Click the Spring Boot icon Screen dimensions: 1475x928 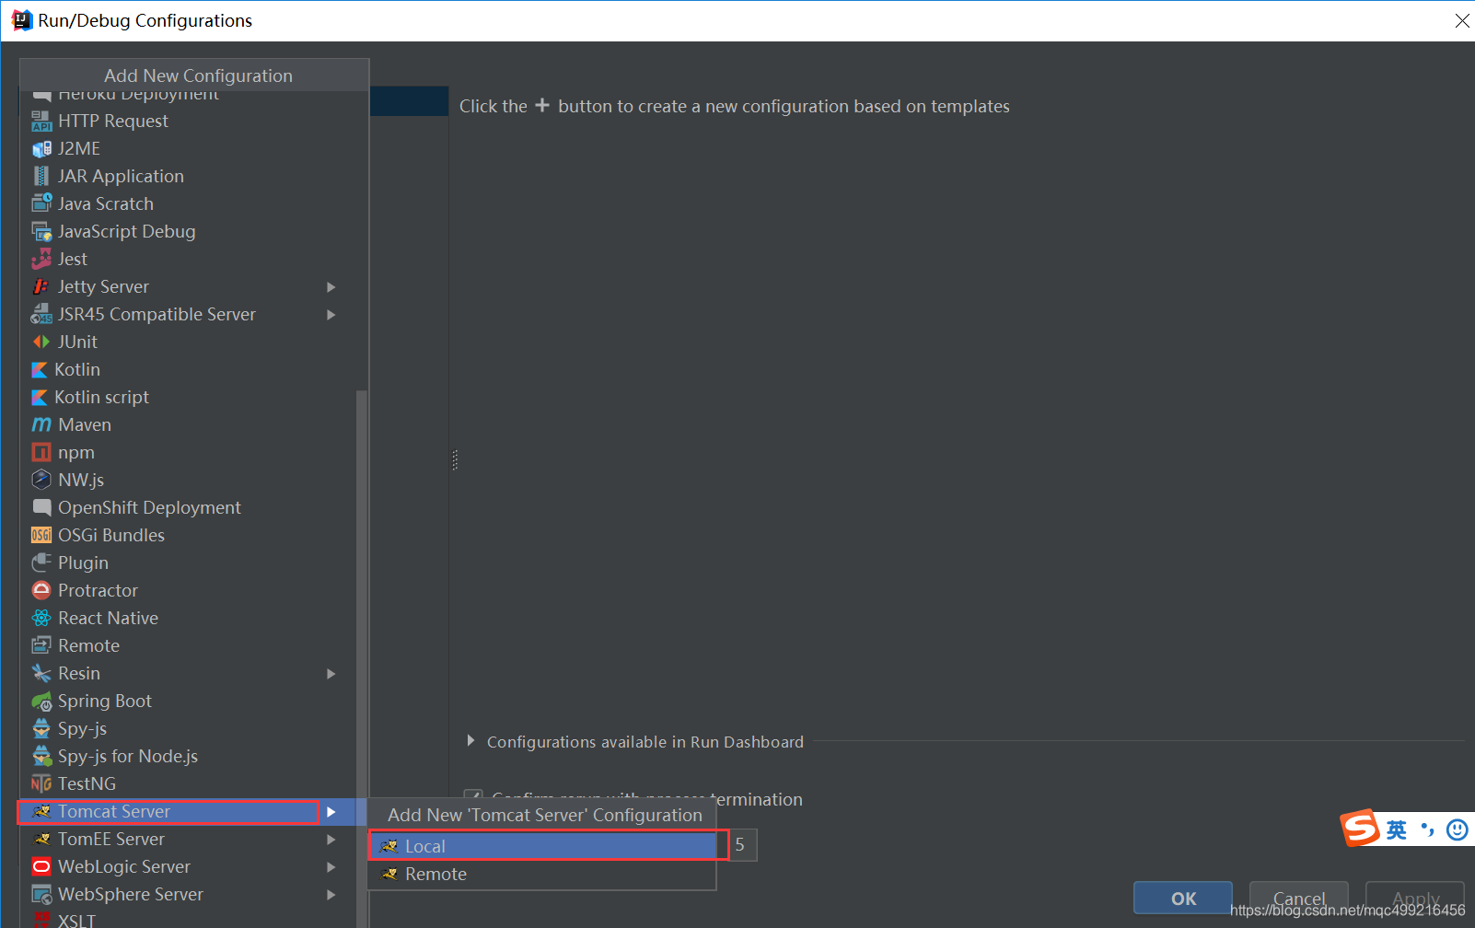pos(41,701)
